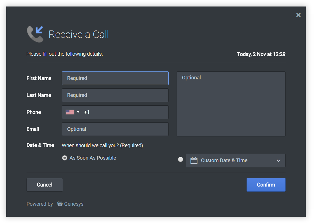Viewport: 314px width, 224px height.
Task: Close the Receive a Call dialog
Action: point(298,15)
